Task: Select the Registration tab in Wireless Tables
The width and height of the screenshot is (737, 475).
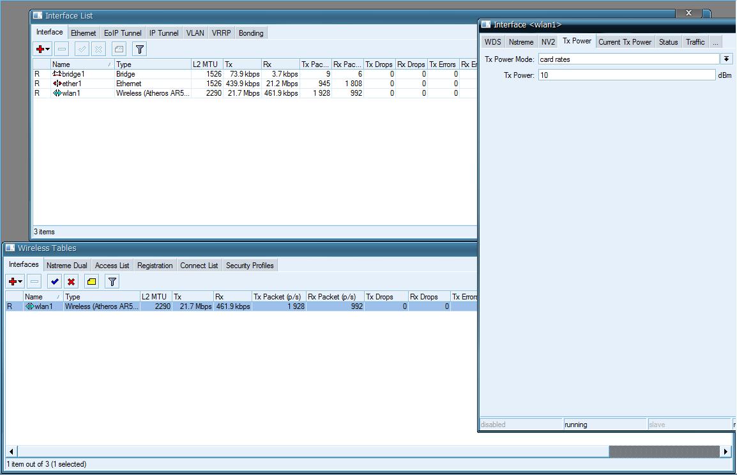Action: pyautogui.click(x=155, y=266)
